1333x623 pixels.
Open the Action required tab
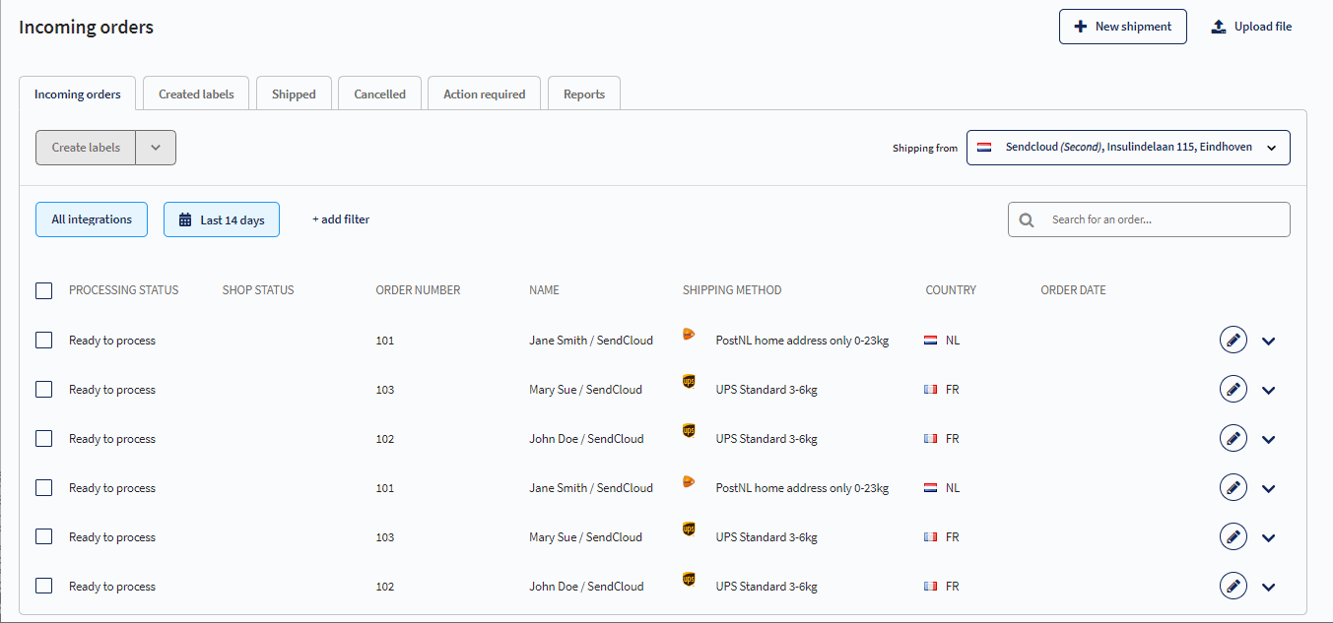484,94
